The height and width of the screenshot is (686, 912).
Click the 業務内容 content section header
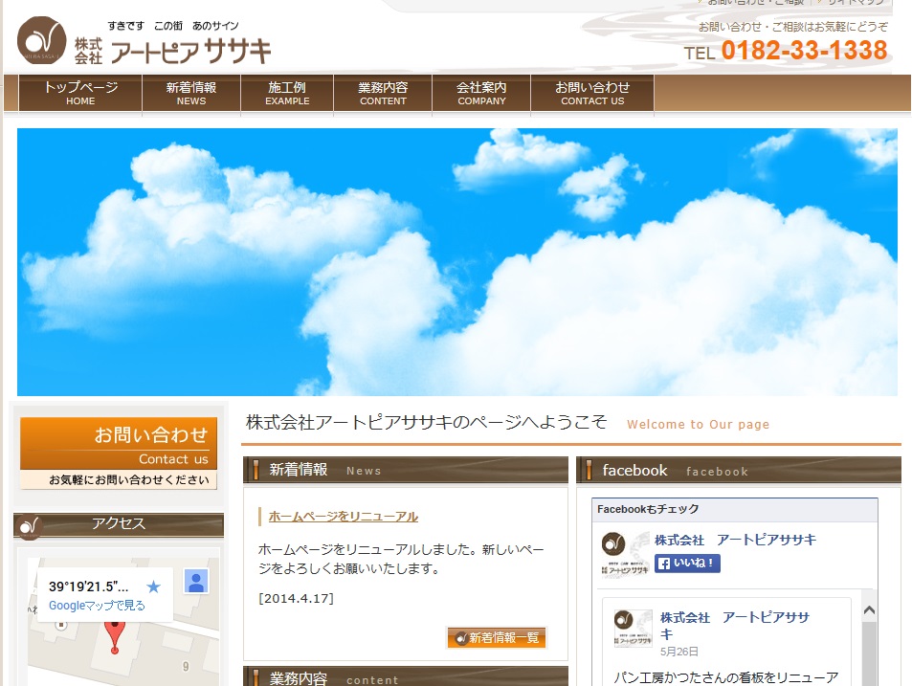click(x=406, y=676)
